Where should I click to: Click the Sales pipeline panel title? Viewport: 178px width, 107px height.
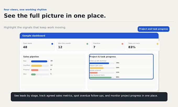click(31, 57)
